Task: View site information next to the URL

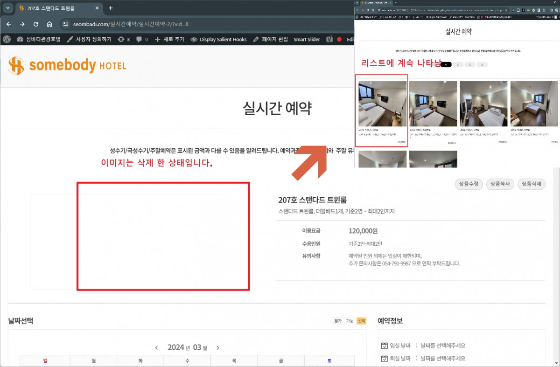Action: pos(66,24)
